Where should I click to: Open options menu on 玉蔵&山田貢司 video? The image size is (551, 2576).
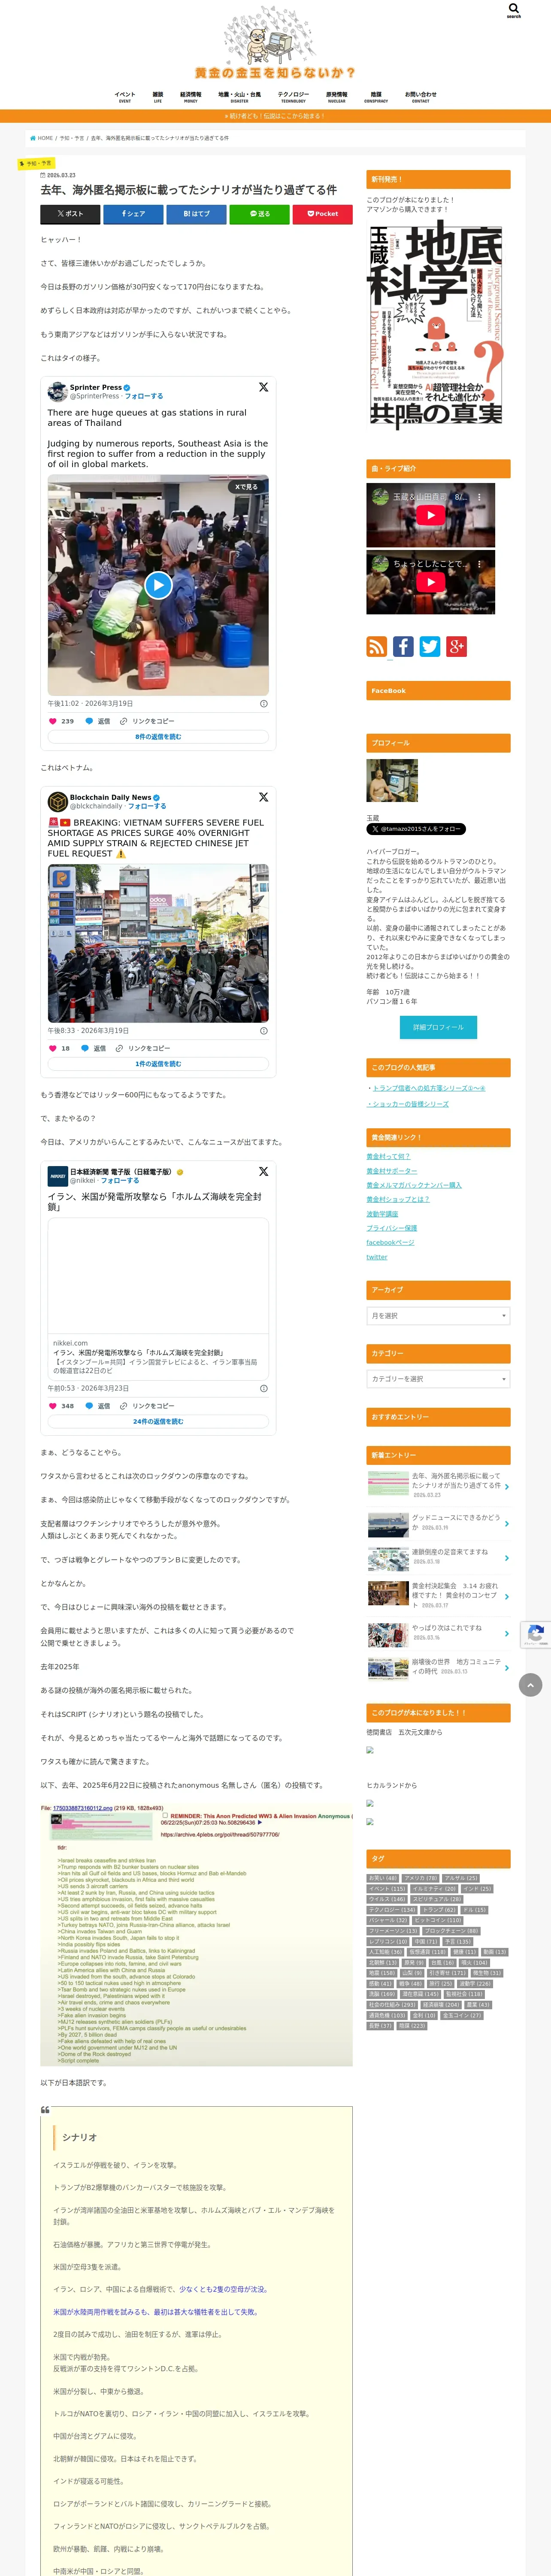(479, 497)
